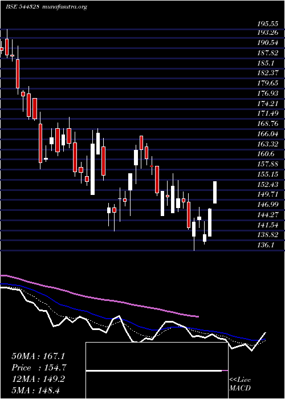Viewport: 285px width, 399px height.
Task: Click the 5MA : 148.4 readout
Action: (x=35, y=390)
